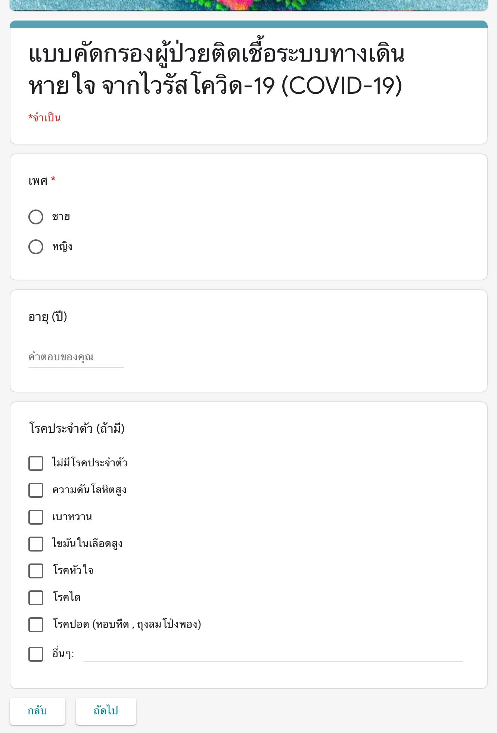
Task: Click the เบาหวาน label text
Action: [x=72, y=517]
